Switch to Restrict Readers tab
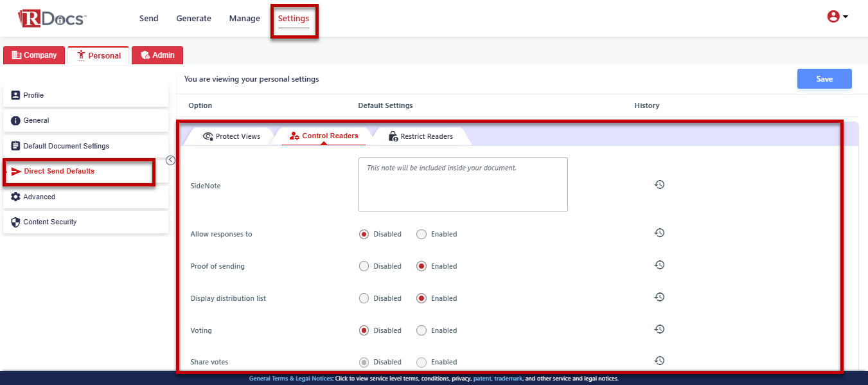Viewport: 868px width, 385px height. click(x=421, y=136)
